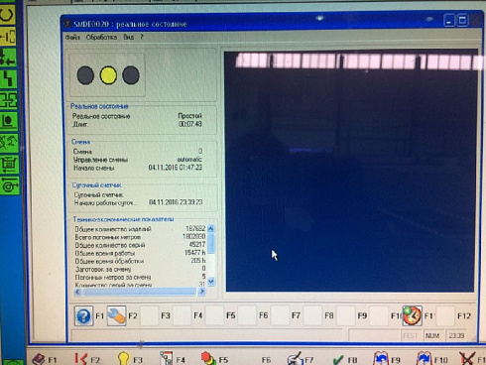Click the blue back-arrow icon F9
This screenshot has width=486, height=365.
point(381,358)
